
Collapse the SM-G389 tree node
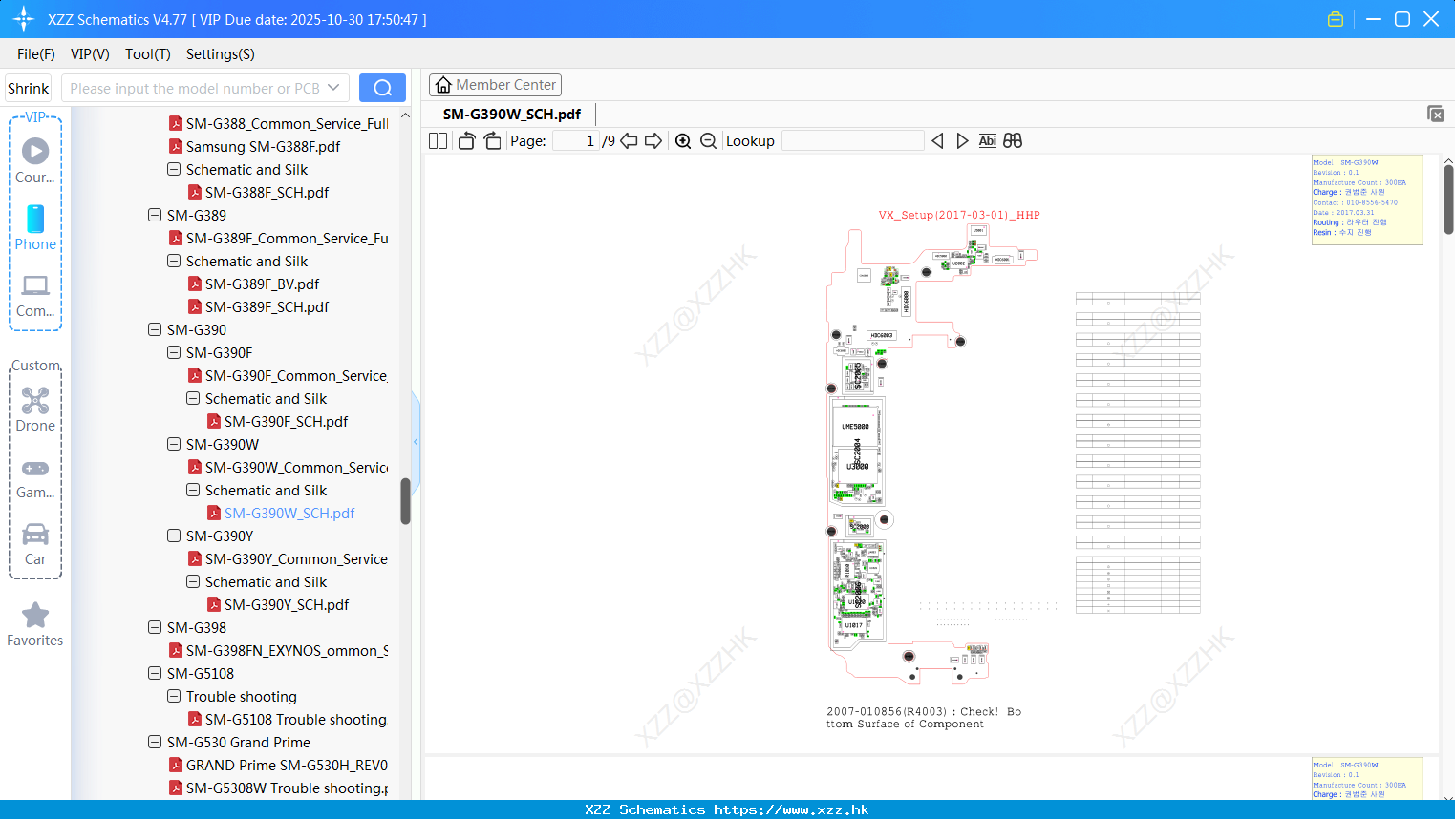point(155,215)
